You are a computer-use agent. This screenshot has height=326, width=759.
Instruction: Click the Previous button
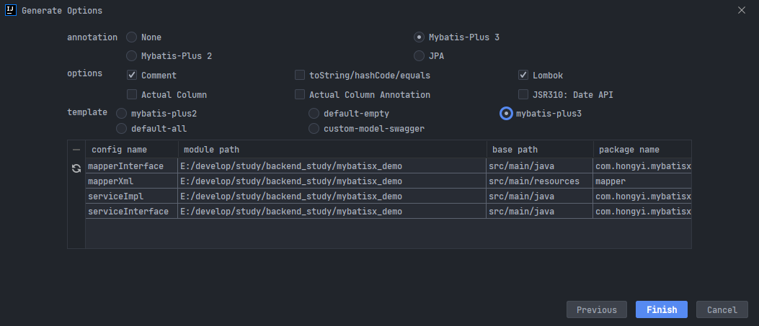(x=596, y=309)
